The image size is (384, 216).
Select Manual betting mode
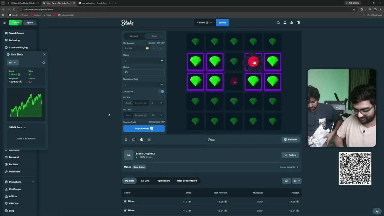click(134, 36)
